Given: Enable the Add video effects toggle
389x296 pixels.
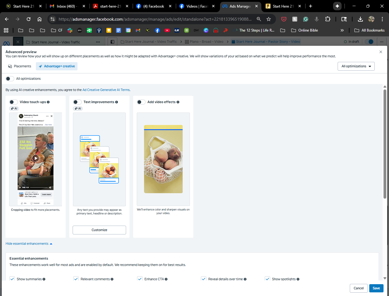Looking at the screenshot, I should tap(141, 102).
